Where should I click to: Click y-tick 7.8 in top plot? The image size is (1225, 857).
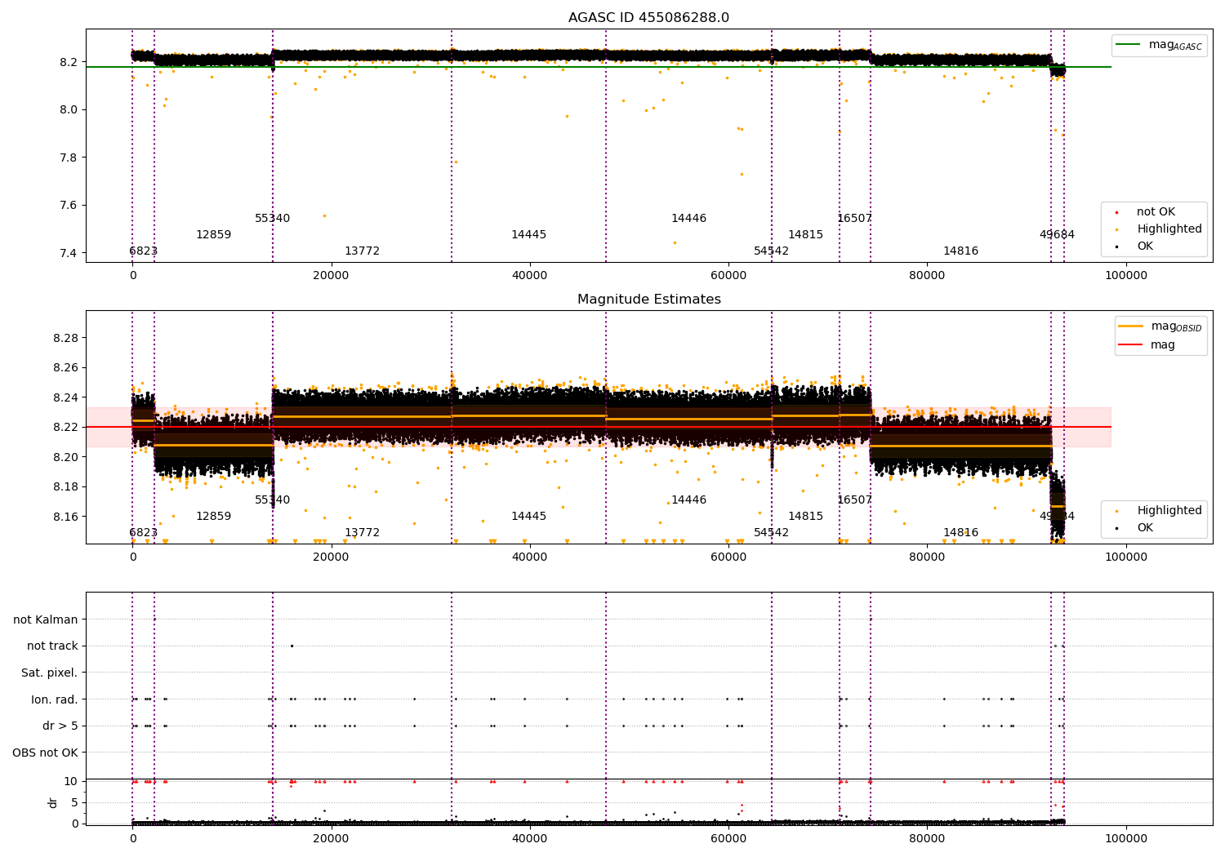(x=69, y=158)
